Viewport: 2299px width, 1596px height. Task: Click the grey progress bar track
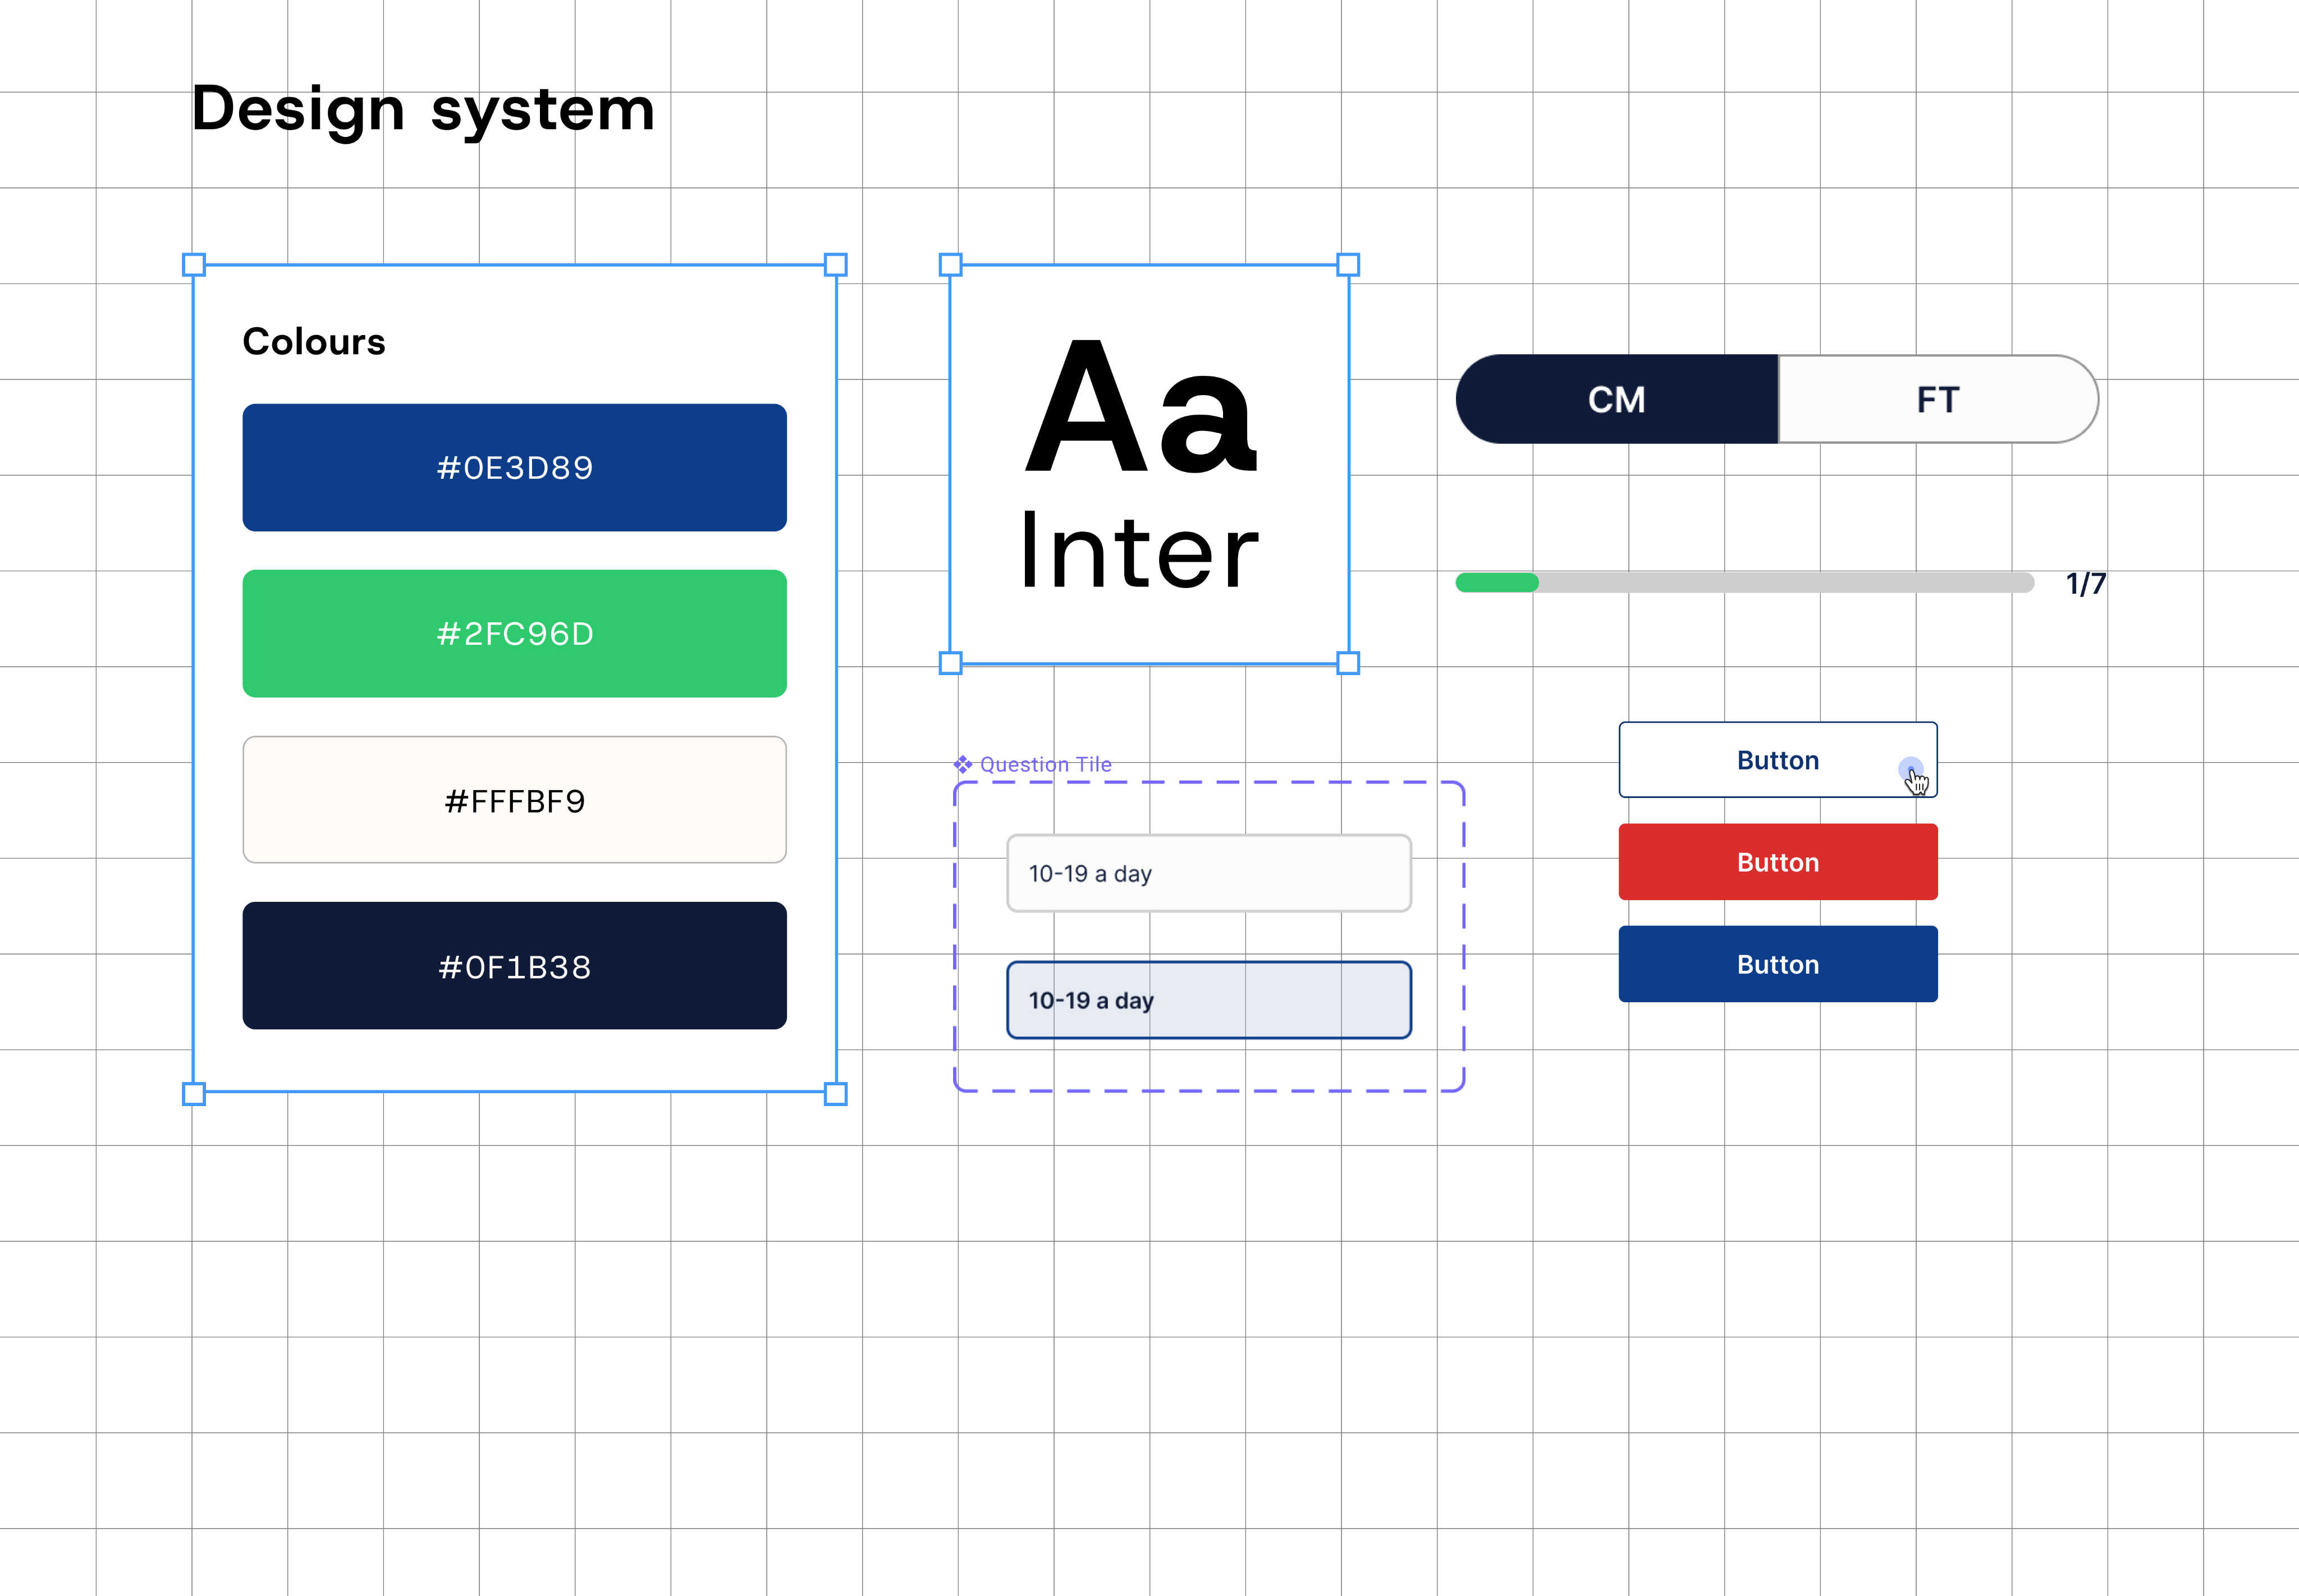(1785, 583)
